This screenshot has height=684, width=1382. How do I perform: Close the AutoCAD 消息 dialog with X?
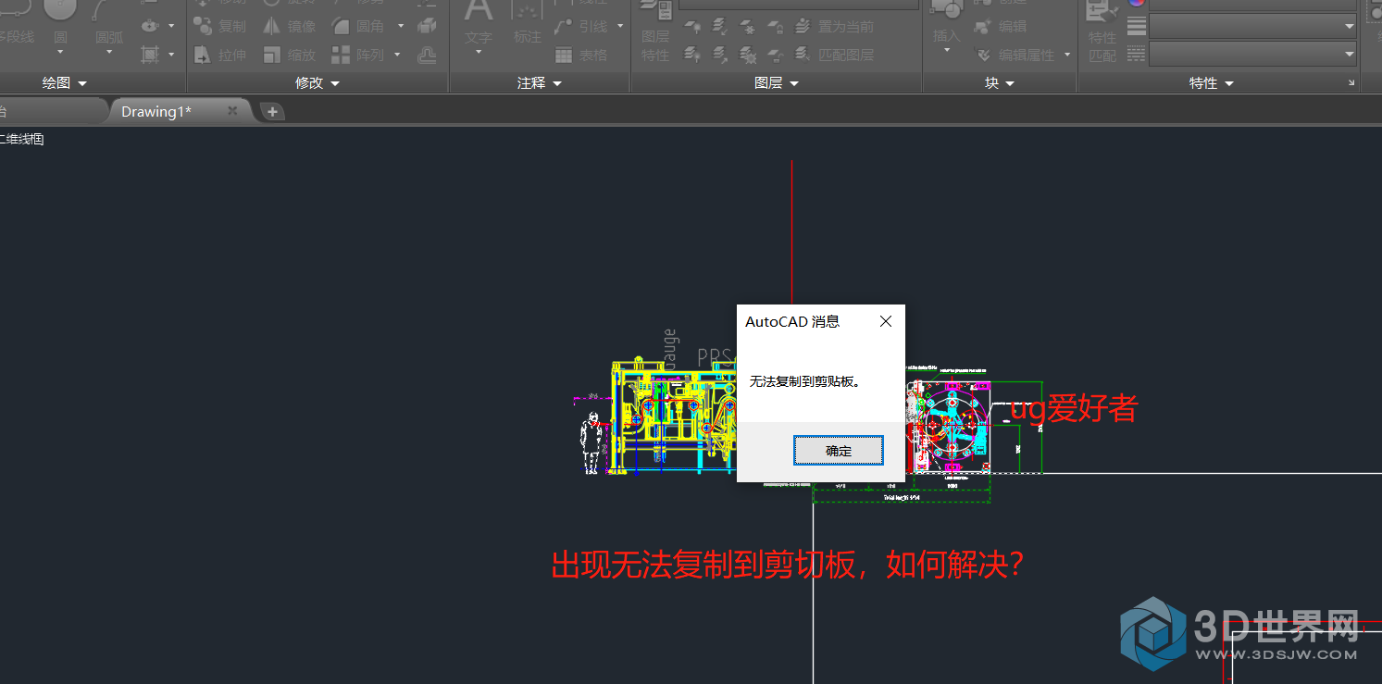[886, 321]
